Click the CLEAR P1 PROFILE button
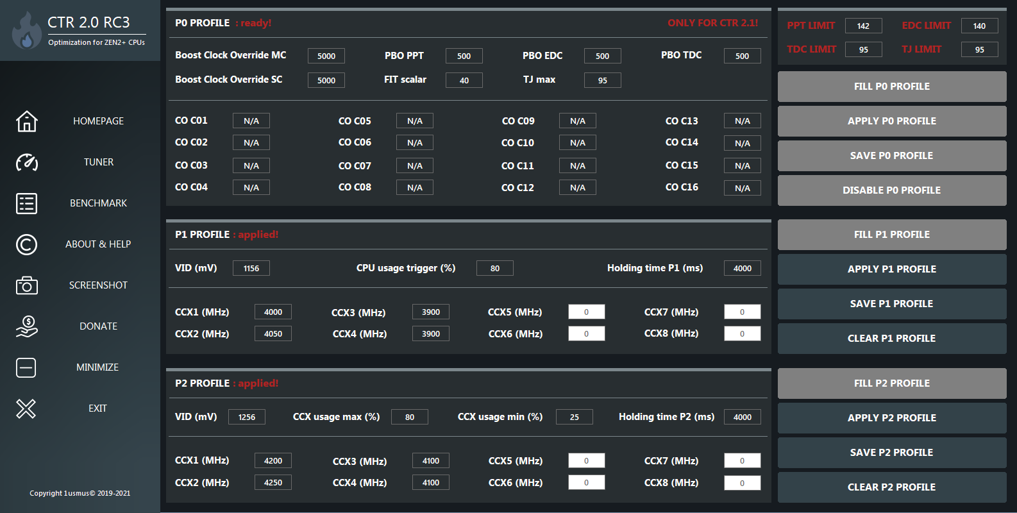Screen dimensions: 1017x513 [x=892, y=339]
